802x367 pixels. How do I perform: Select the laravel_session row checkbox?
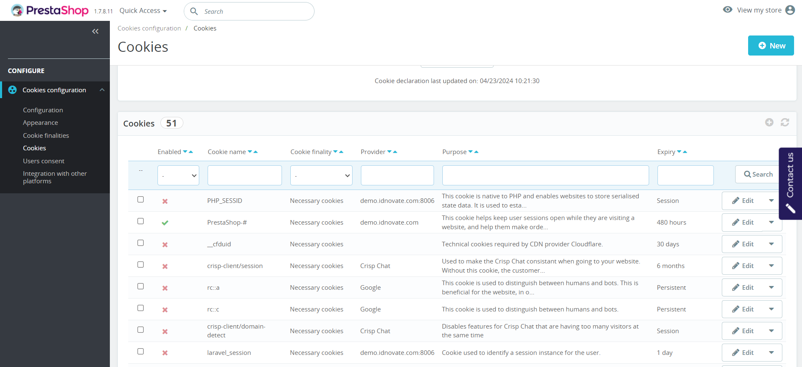click(141, 352)
